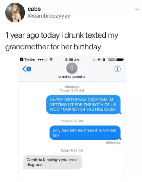Select the HAPOY BIRTHDAGA GRANDMA message bubble

84,104
